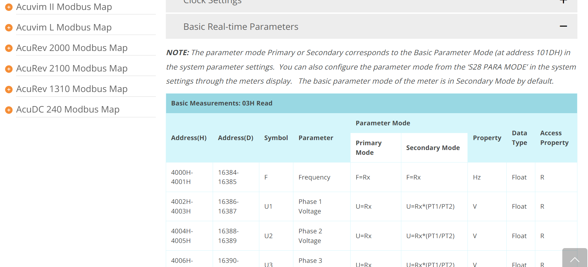
Task: Go to AcuRev 2000 Modbus Map
Action: pyautogui.click(x=72, y=48)
